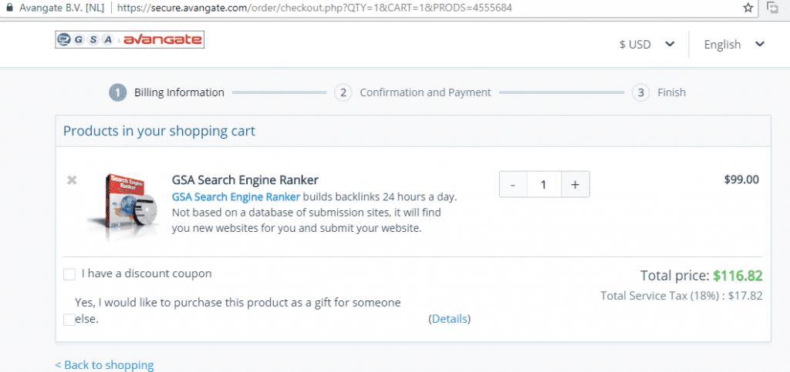Open the blue GSA Search Engine Ranker link
Screen dimensions: 790x372
(x=236, y=196)
